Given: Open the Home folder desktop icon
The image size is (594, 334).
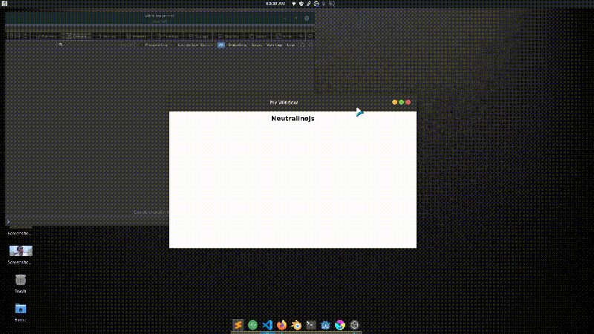Looking at the screenshot, I should tap(21, 309).
